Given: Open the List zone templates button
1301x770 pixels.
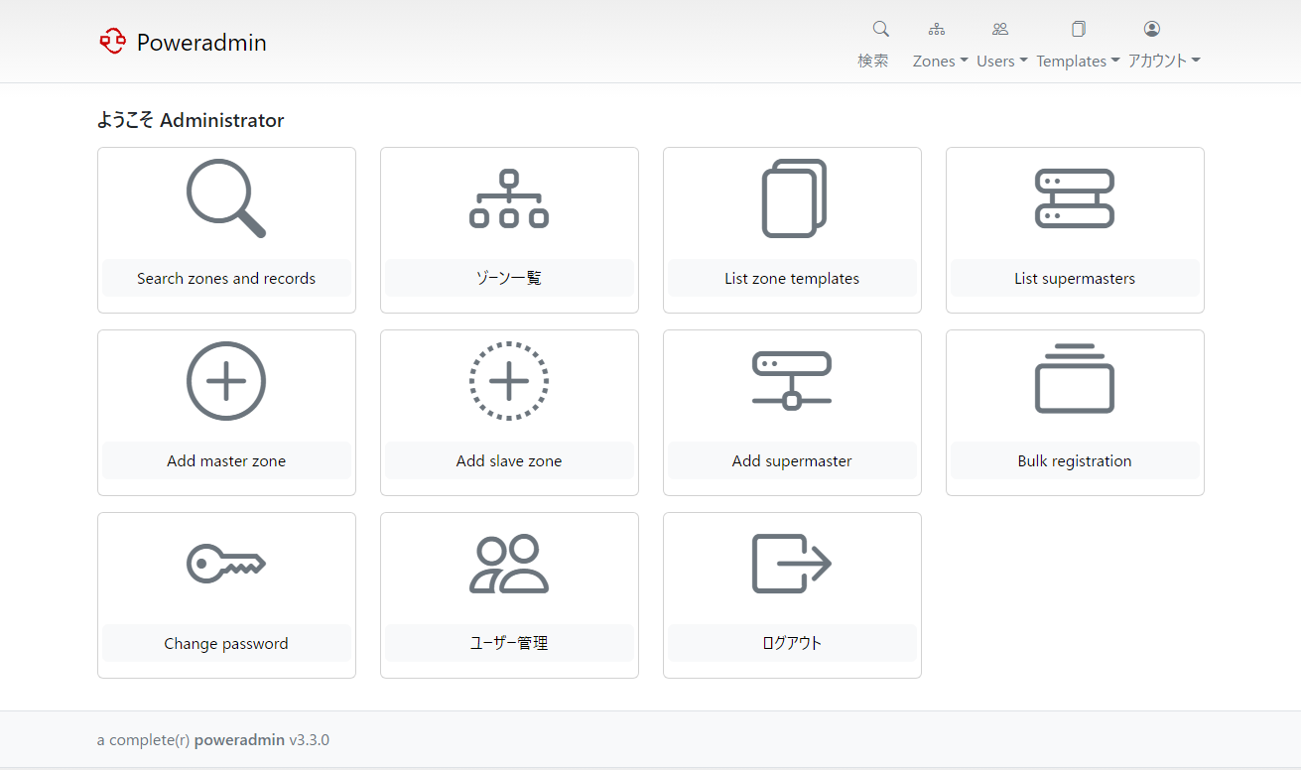Looking at the screenshot, I should [792, 278].
